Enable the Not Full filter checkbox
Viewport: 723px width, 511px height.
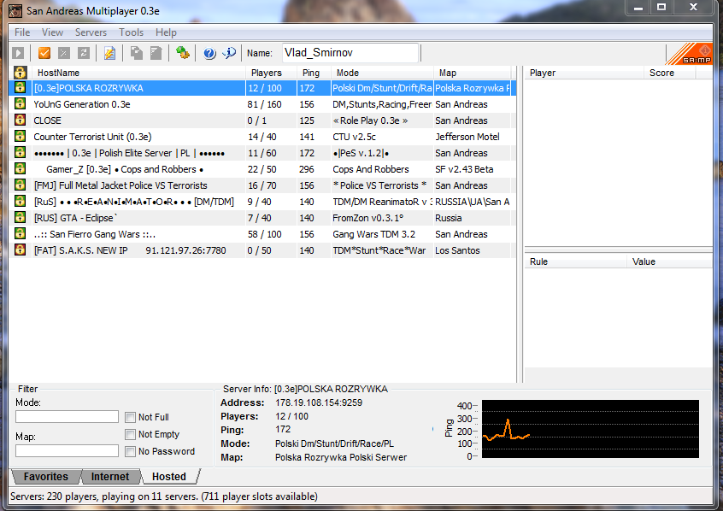point(131,417)
